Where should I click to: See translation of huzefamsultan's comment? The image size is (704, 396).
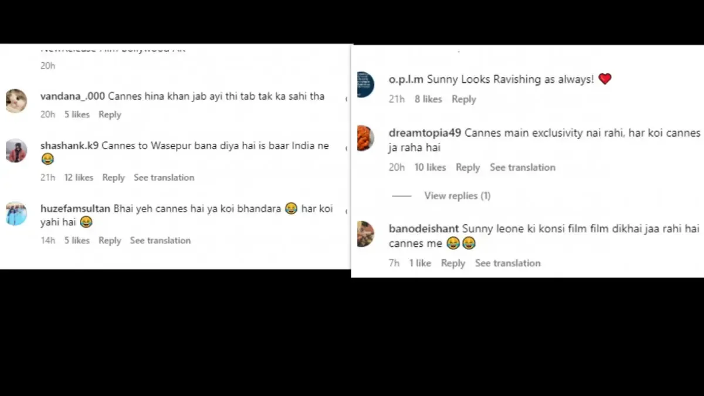tap(160, 241)
